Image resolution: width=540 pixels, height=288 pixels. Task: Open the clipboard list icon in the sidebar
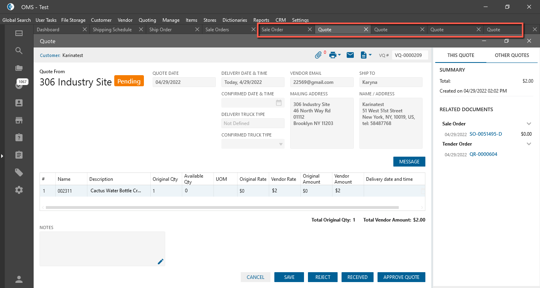click(x=19, y=155)
